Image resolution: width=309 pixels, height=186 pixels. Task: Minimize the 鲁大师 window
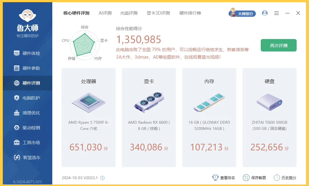[x=288, y=13]
